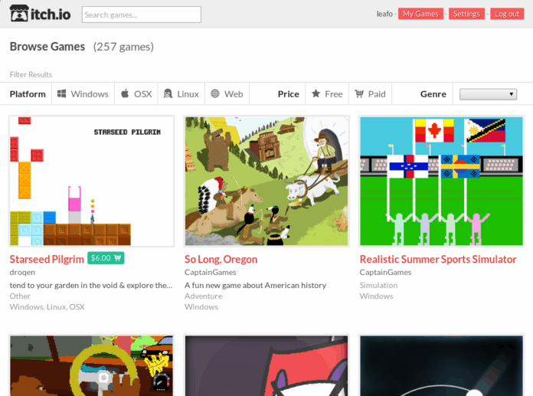Click the Price filter label
This screenshot has width=533, height=396.
[288, 94]
